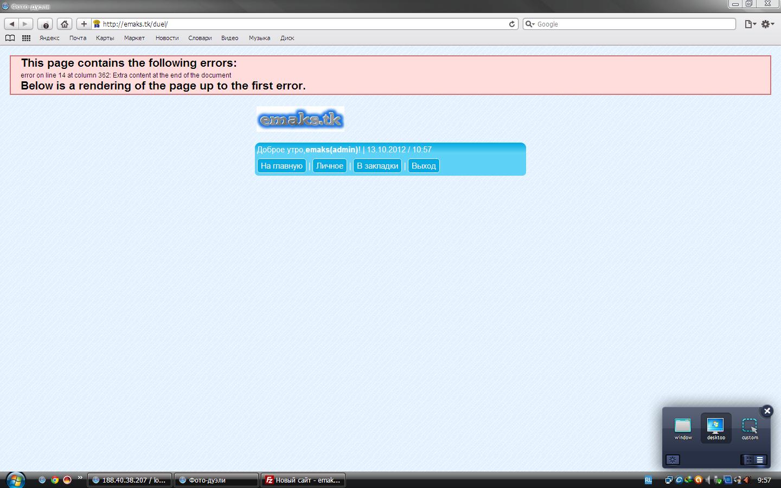Add the page with the plus button
The width and height of the screenshot is (781, 488).
(x=84, y=24)
